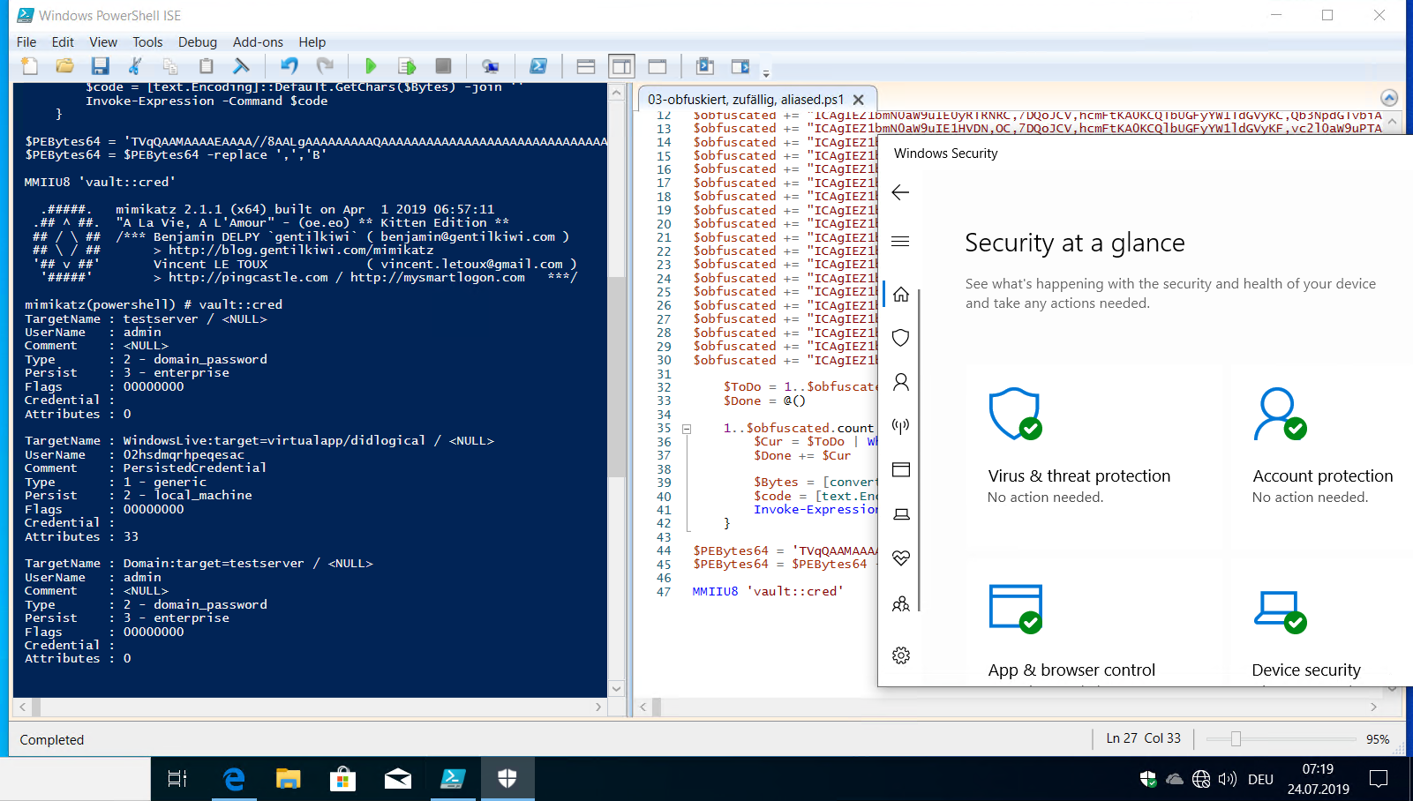Image resolution: width=1413 pixels, height=801 pixels.
Task: Click the console scrollbar down arrow
Action: (616, 689)
